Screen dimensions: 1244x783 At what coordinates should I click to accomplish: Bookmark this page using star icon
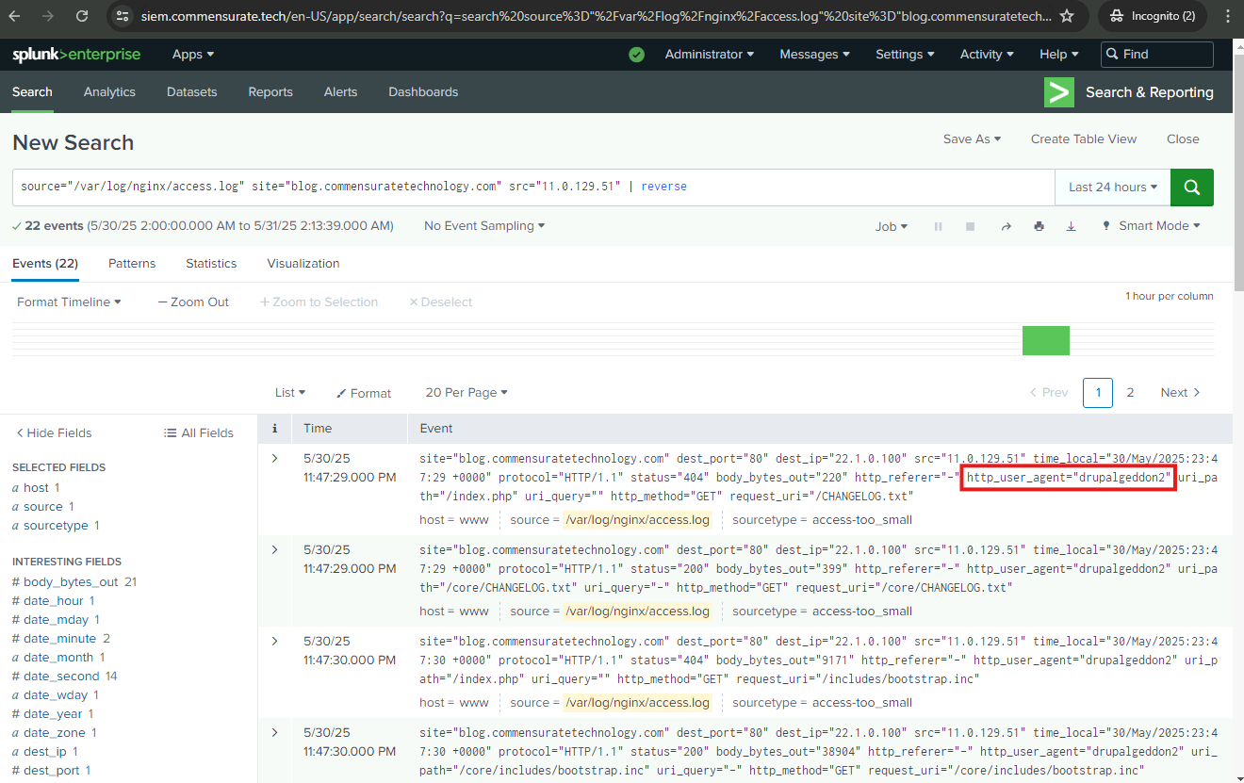[x=1066, y=16]
